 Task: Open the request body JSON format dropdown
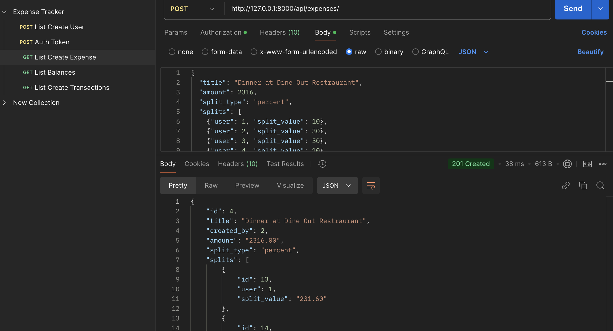pos(473,52)
